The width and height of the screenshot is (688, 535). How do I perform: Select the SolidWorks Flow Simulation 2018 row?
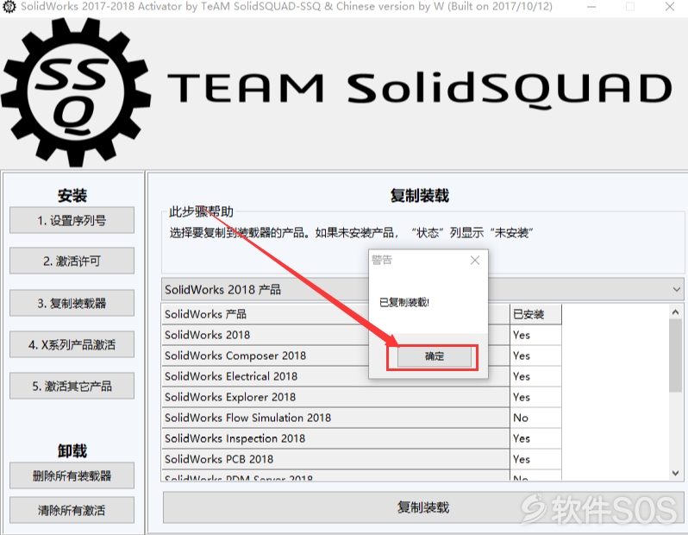pos(335,418)
